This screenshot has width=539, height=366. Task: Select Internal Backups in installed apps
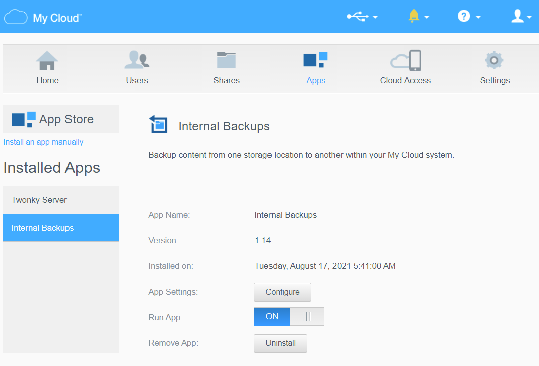[61, 228]
